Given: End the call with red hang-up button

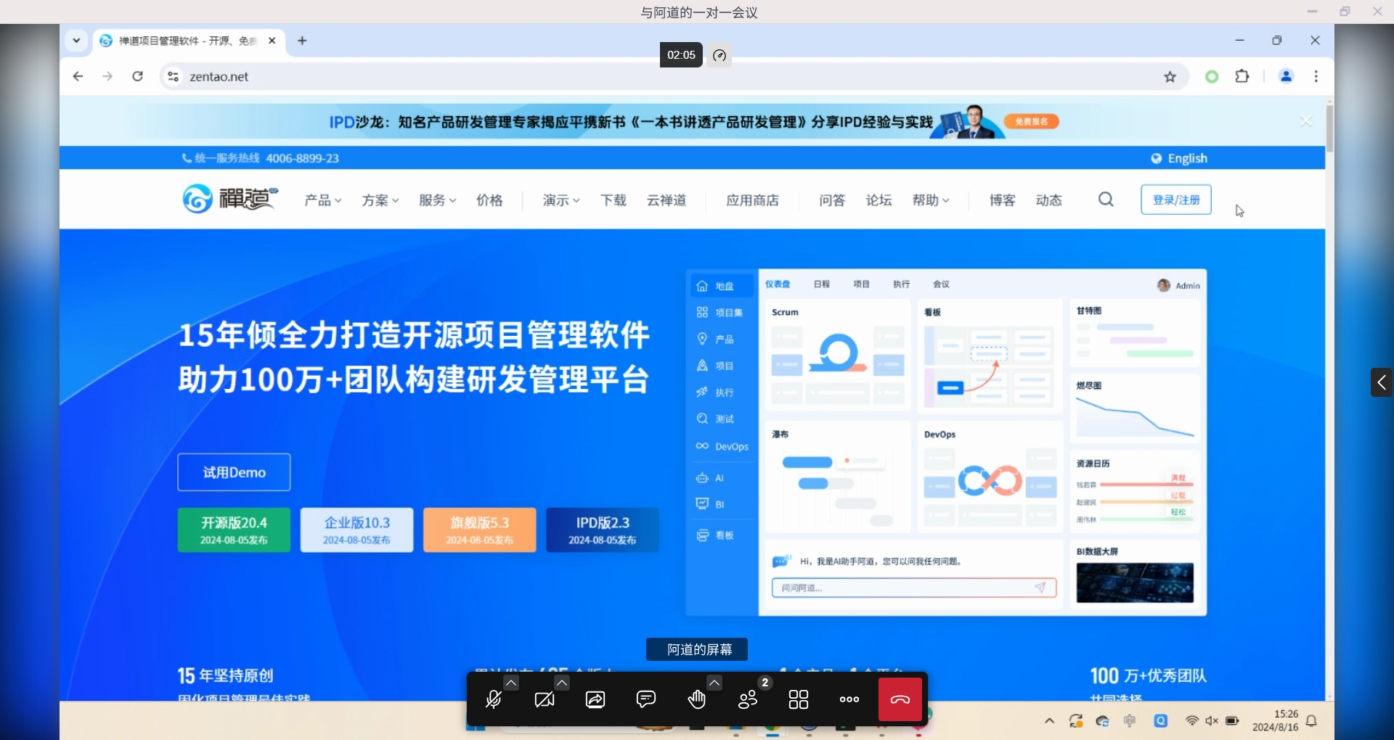Looking at the screenshot, I should click(900, 699).
